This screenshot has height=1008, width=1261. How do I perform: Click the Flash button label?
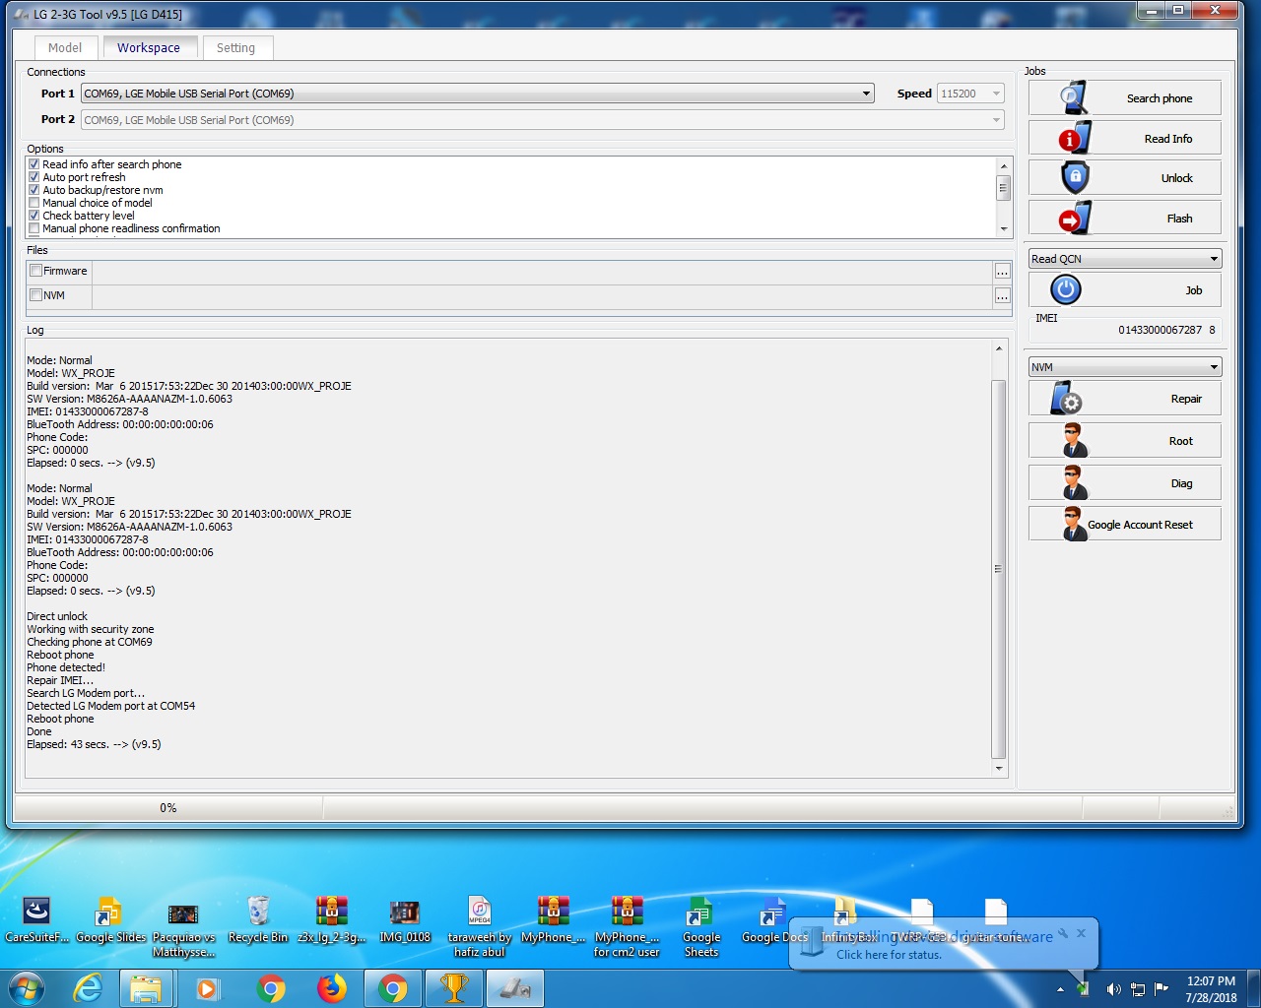[x=1180, y=219]
